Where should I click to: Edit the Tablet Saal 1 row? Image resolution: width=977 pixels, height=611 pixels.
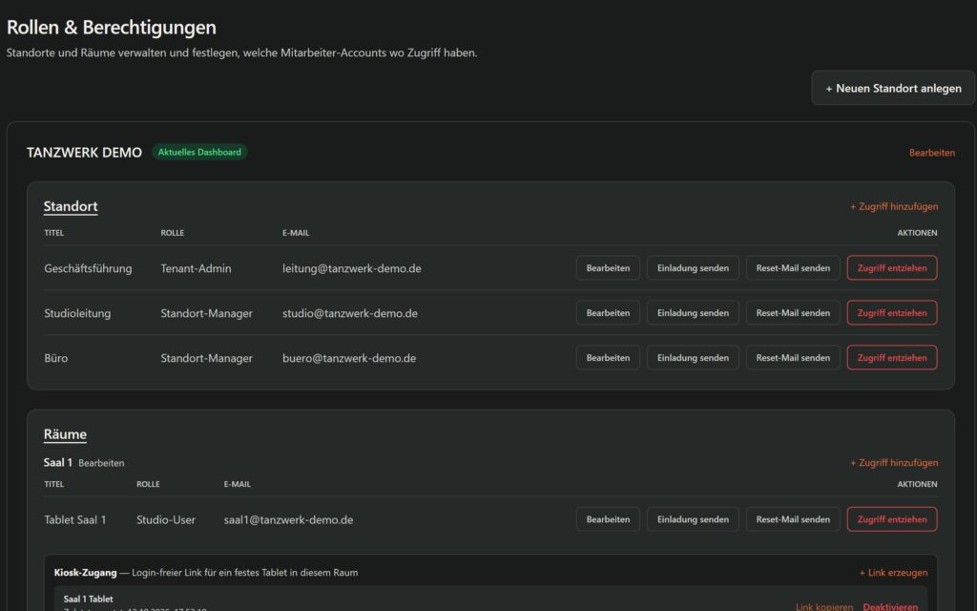click(x=608, y=519)
